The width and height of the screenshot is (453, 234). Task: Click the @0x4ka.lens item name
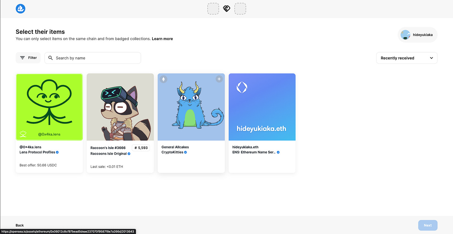point(30,147)
